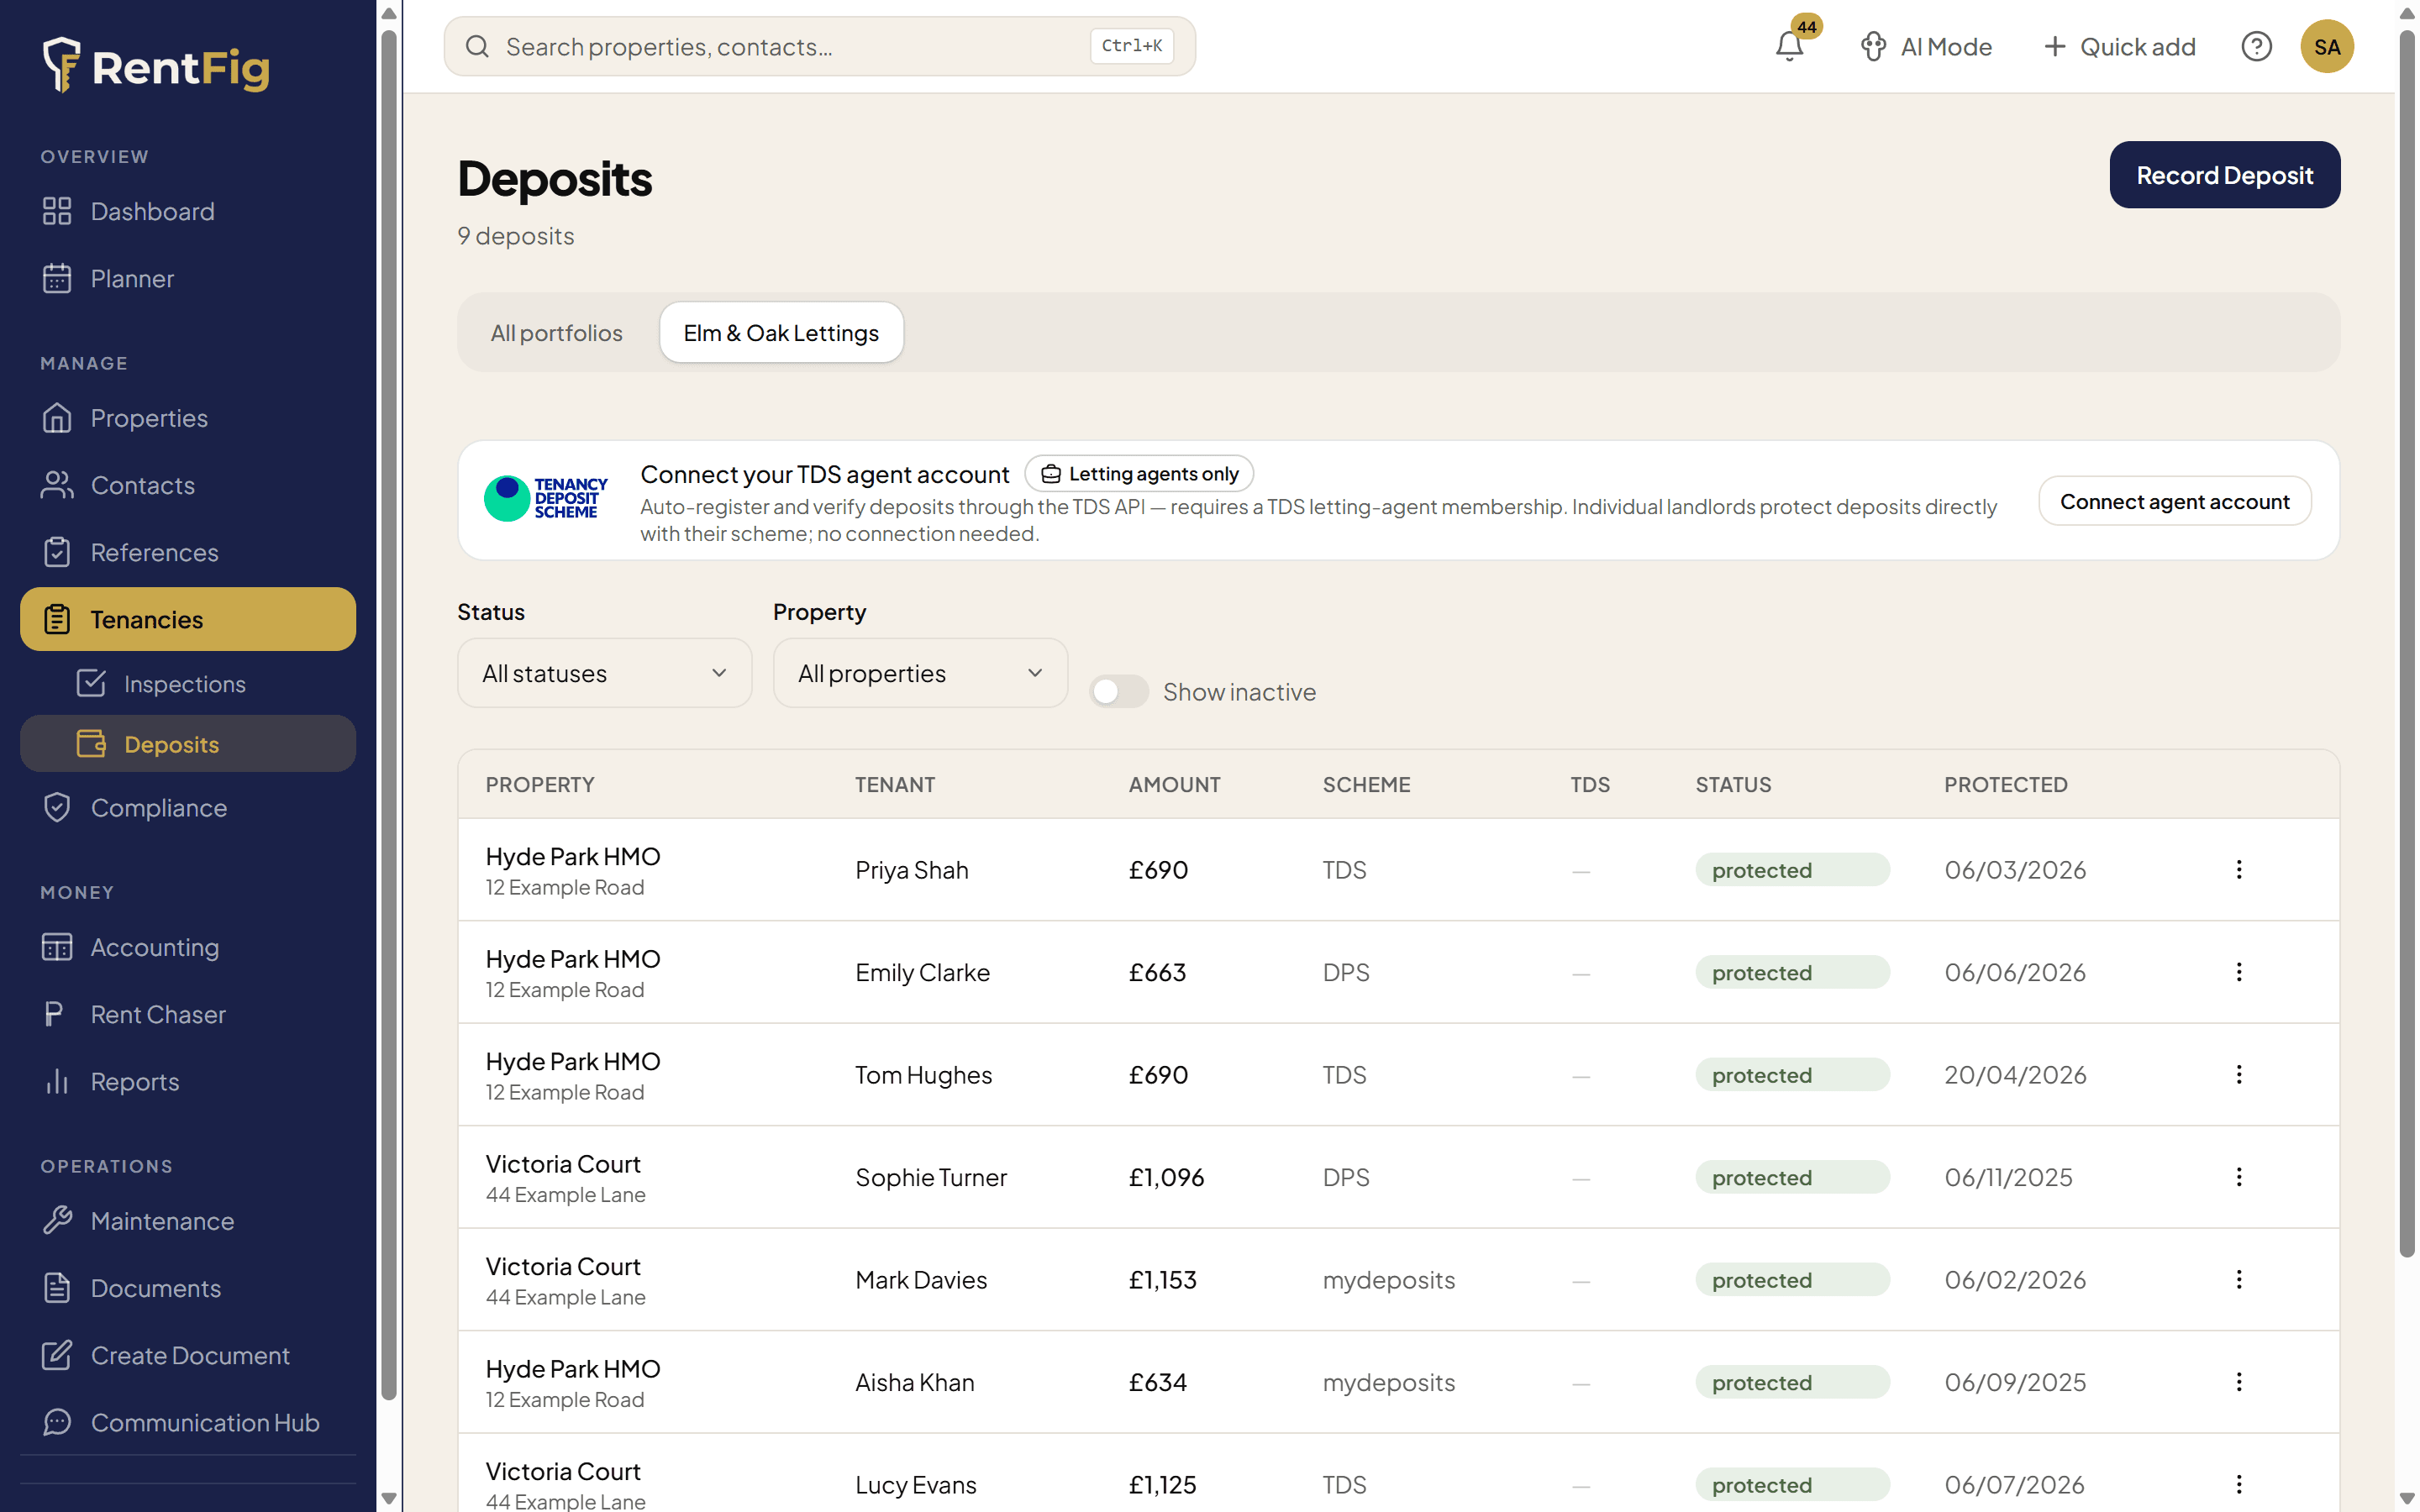Enable AI Mode
This screenshot has width=2420, height=1512.
(x=1926, y=46)
